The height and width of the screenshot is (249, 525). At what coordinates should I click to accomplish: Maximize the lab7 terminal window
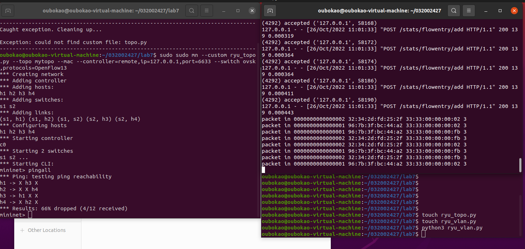pyautogui.click(x=238, y=11)
